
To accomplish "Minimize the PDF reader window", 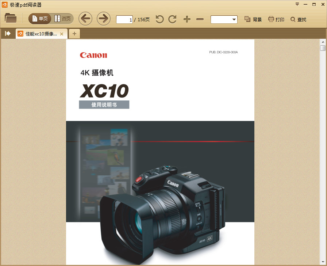I will pyautogui.click(x=305, y=4).
